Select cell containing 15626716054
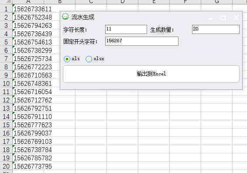 pyautogui.click(x=28, y=92)
